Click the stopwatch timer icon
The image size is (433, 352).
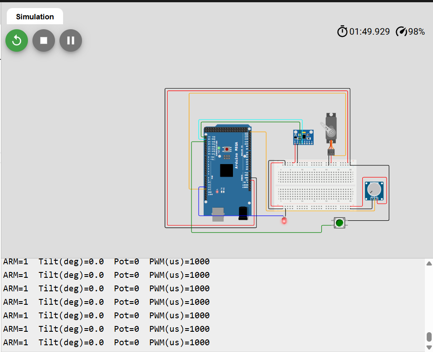[342, 31]
